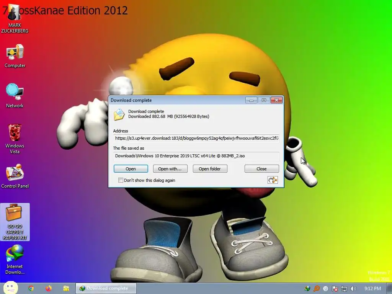Select the Windows Vista recycle bin icon

(15, 139)
